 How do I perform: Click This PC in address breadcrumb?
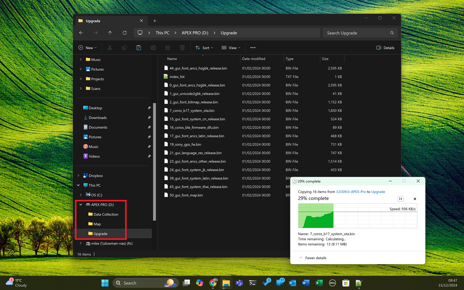[x=162, y=33]
